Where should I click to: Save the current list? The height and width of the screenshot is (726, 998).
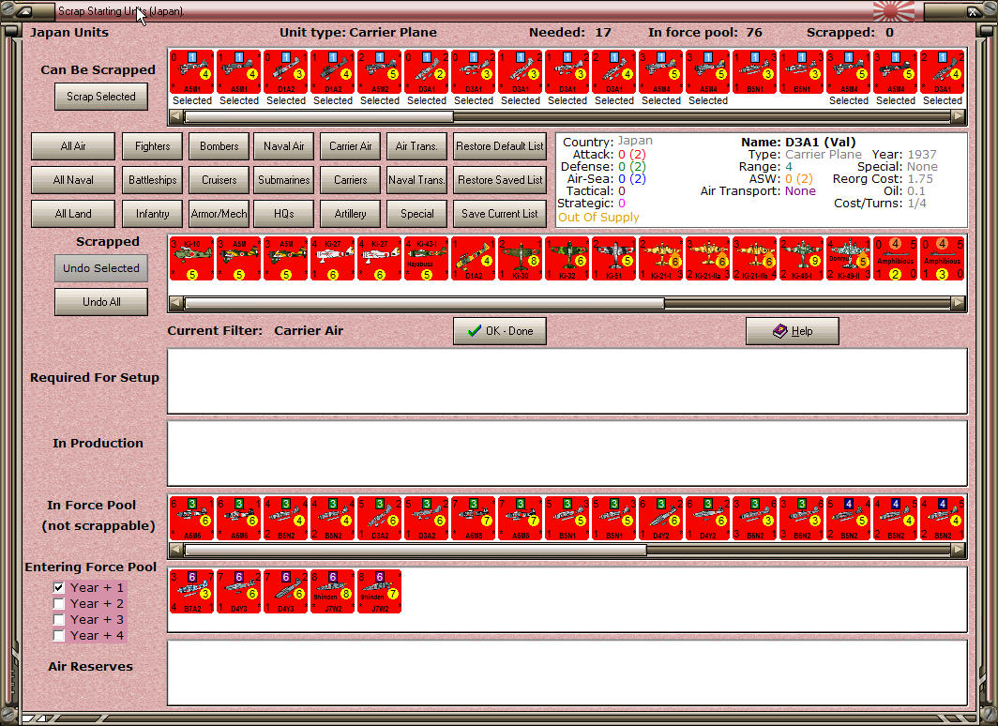[500, 214]
